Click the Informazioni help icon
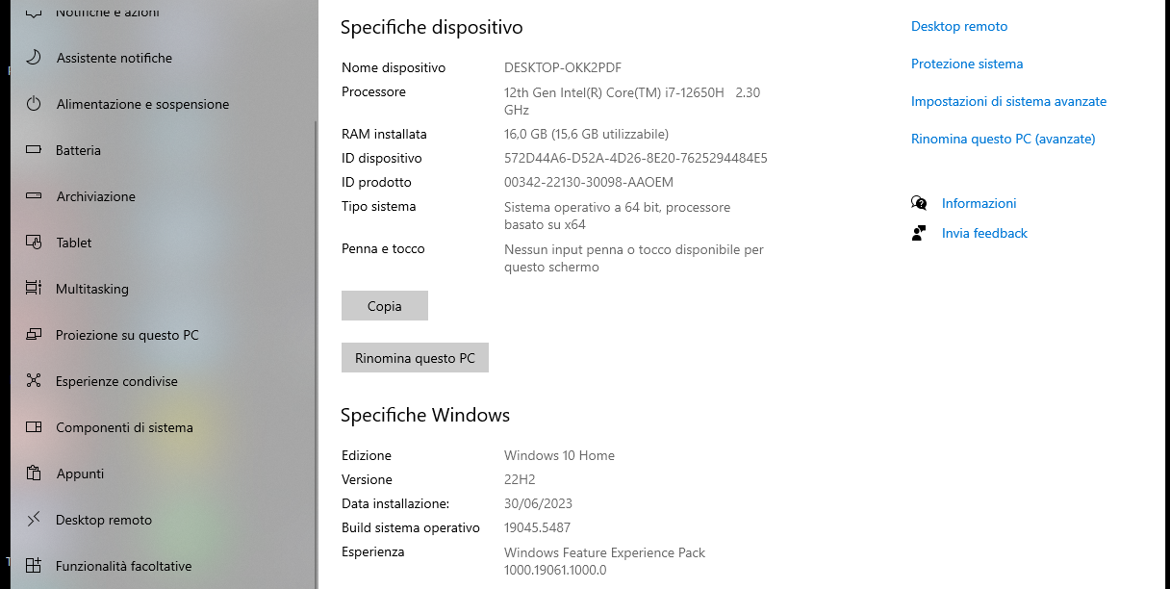The image size is (1170, 589). 919,203
